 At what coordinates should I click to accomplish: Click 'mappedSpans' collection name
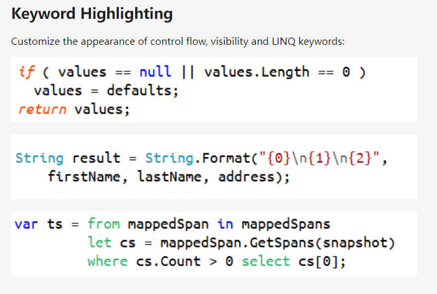(286, 225)
